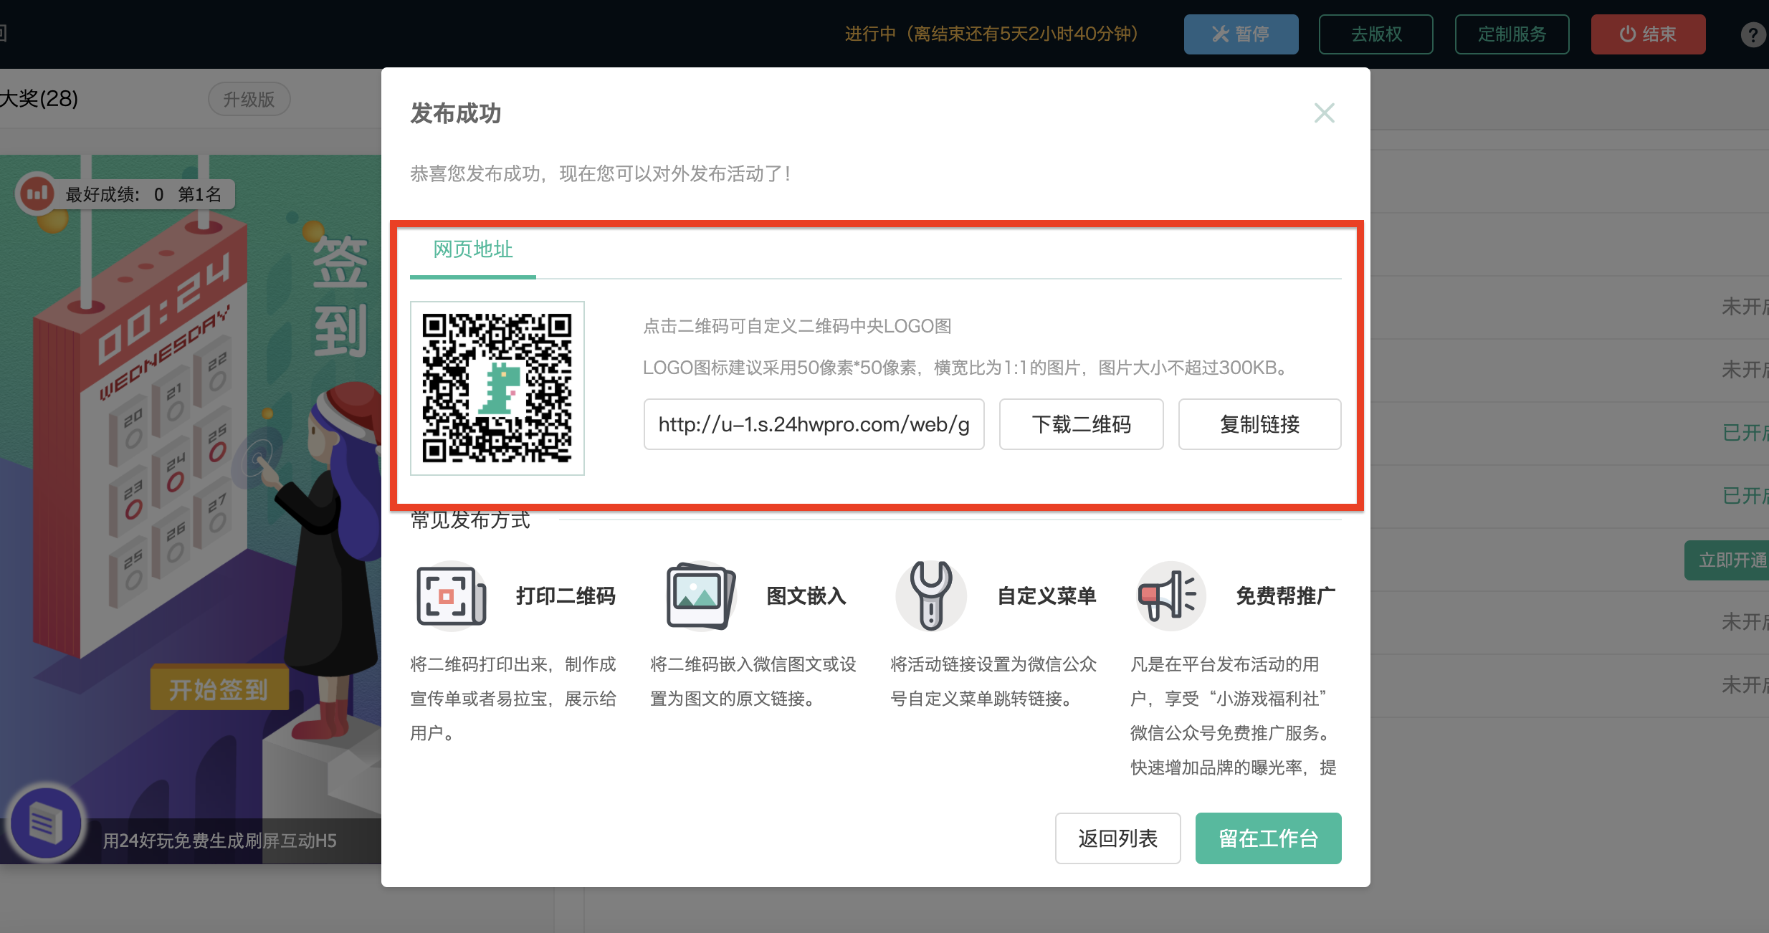The image size is (1769, 933).
Task: Click the round document icon at preview bottom
Action: pyautogui.click(x=45, y=823)
